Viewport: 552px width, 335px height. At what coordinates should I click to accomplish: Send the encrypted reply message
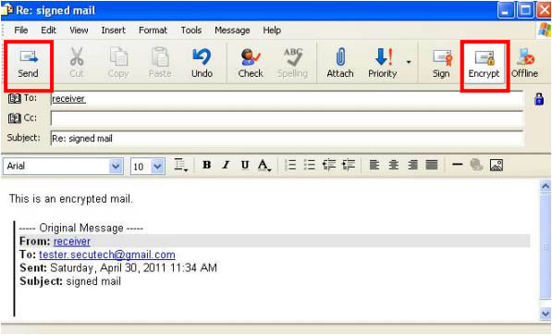pyautogui.click(x=28, y=64)
